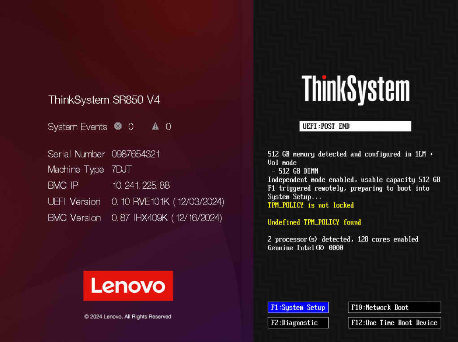
Task: Click the BMC Version label
Action: [x=75, y=218]
